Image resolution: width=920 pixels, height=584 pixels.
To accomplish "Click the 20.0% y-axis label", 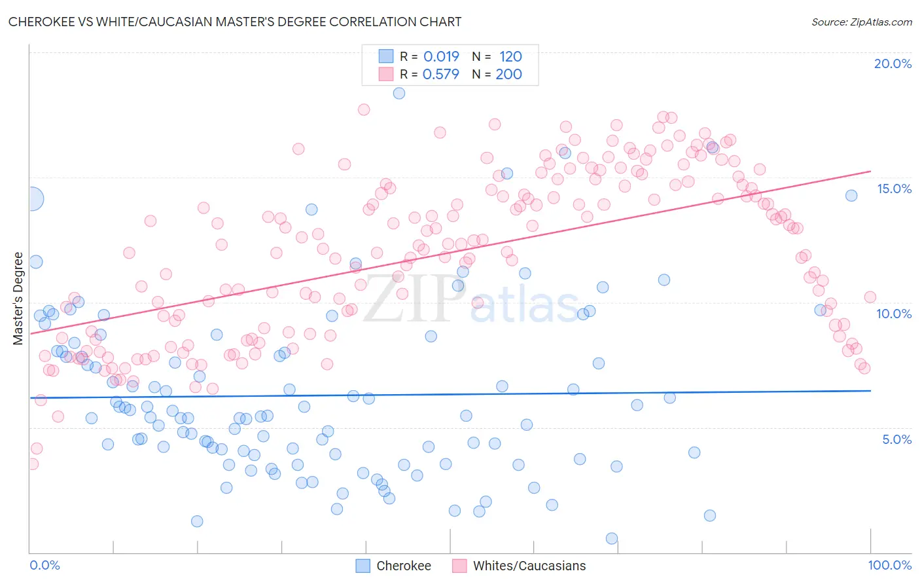I will (893, 64).
